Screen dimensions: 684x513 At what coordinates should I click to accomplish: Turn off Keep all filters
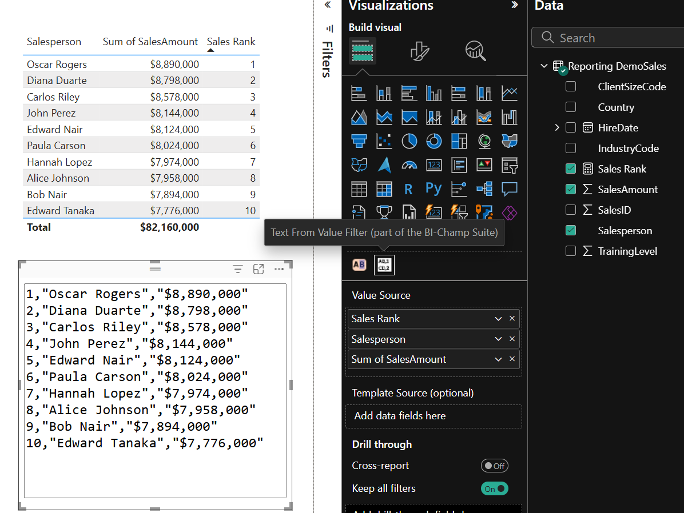pyautogui.click(x=494, y=488)
